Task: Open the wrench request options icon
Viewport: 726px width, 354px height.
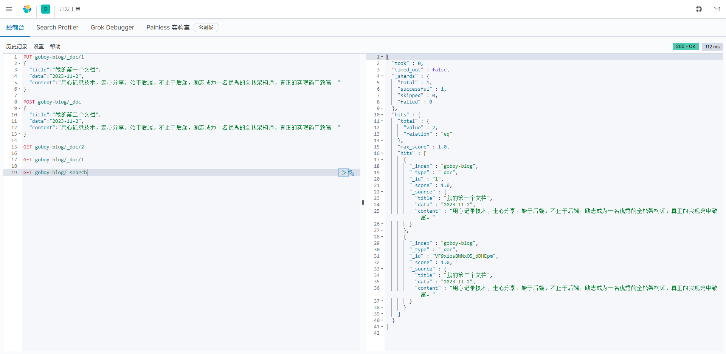Action: click(352, 173)
